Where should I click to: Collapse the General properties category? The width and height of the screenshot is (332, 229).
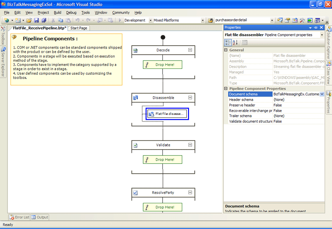(226, 50)
